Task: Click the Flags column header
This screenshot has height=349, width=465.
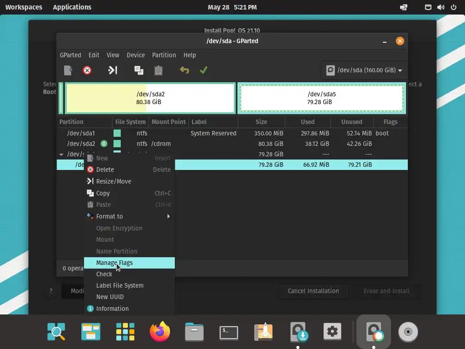Action: tap(390, 122)
